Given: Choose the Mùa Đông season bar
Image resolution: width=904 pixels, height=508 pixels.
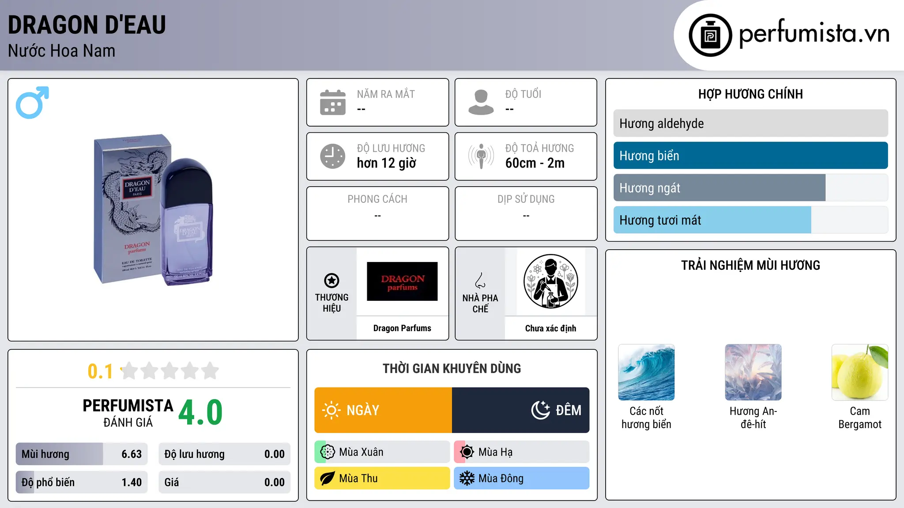Looking at the screenshot, I should point(522,478).
